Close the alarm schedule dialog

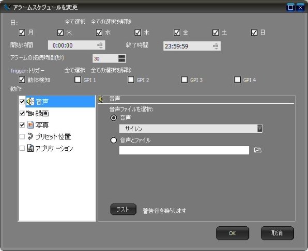[300, 7]
